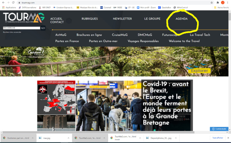Open the CruiseMaG link
231x143 pixels.
[120, 35]
